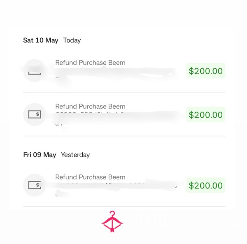Click the Yesterday label
Image resolution: width=247 pixels, height=244 pixels.
(x=75, y=155)
